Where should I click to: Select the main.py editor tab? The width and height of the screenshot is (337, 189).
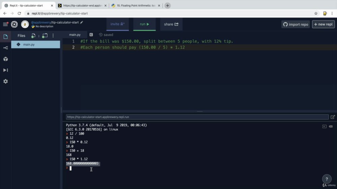pos(75,35)
